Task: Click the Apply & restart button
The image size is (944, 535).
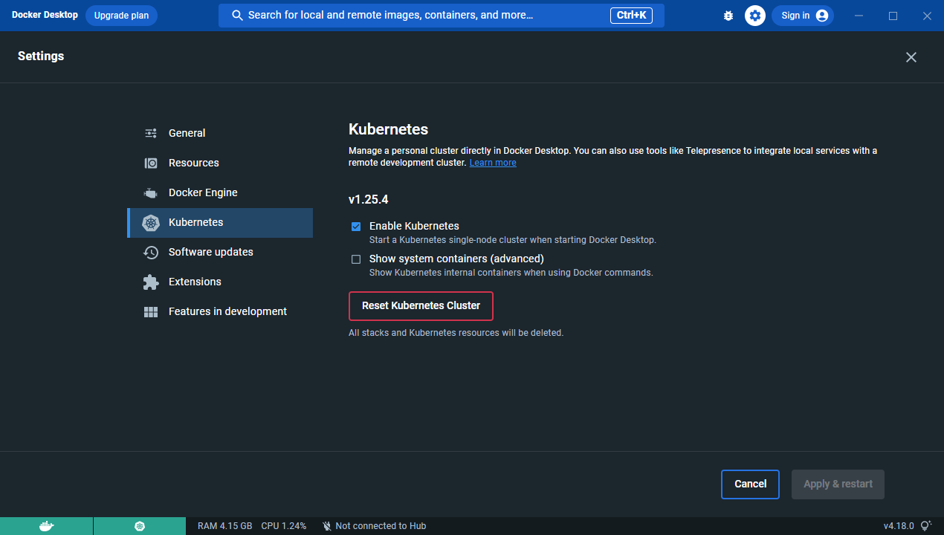Action: [838, 484]
